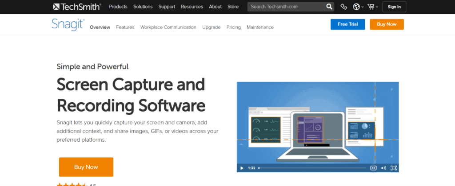Image resolution: width=455 pixels, height=186 pixels.
Task: Open Workplace Communication tab
Action: pos(168,27)
